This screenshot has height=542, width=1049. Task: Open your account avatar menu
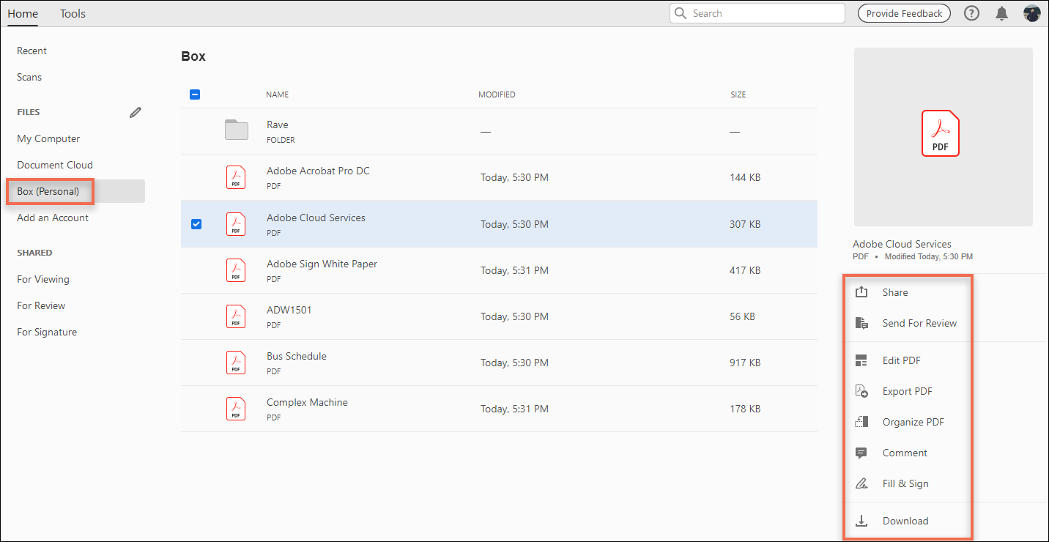point(1031,12)
